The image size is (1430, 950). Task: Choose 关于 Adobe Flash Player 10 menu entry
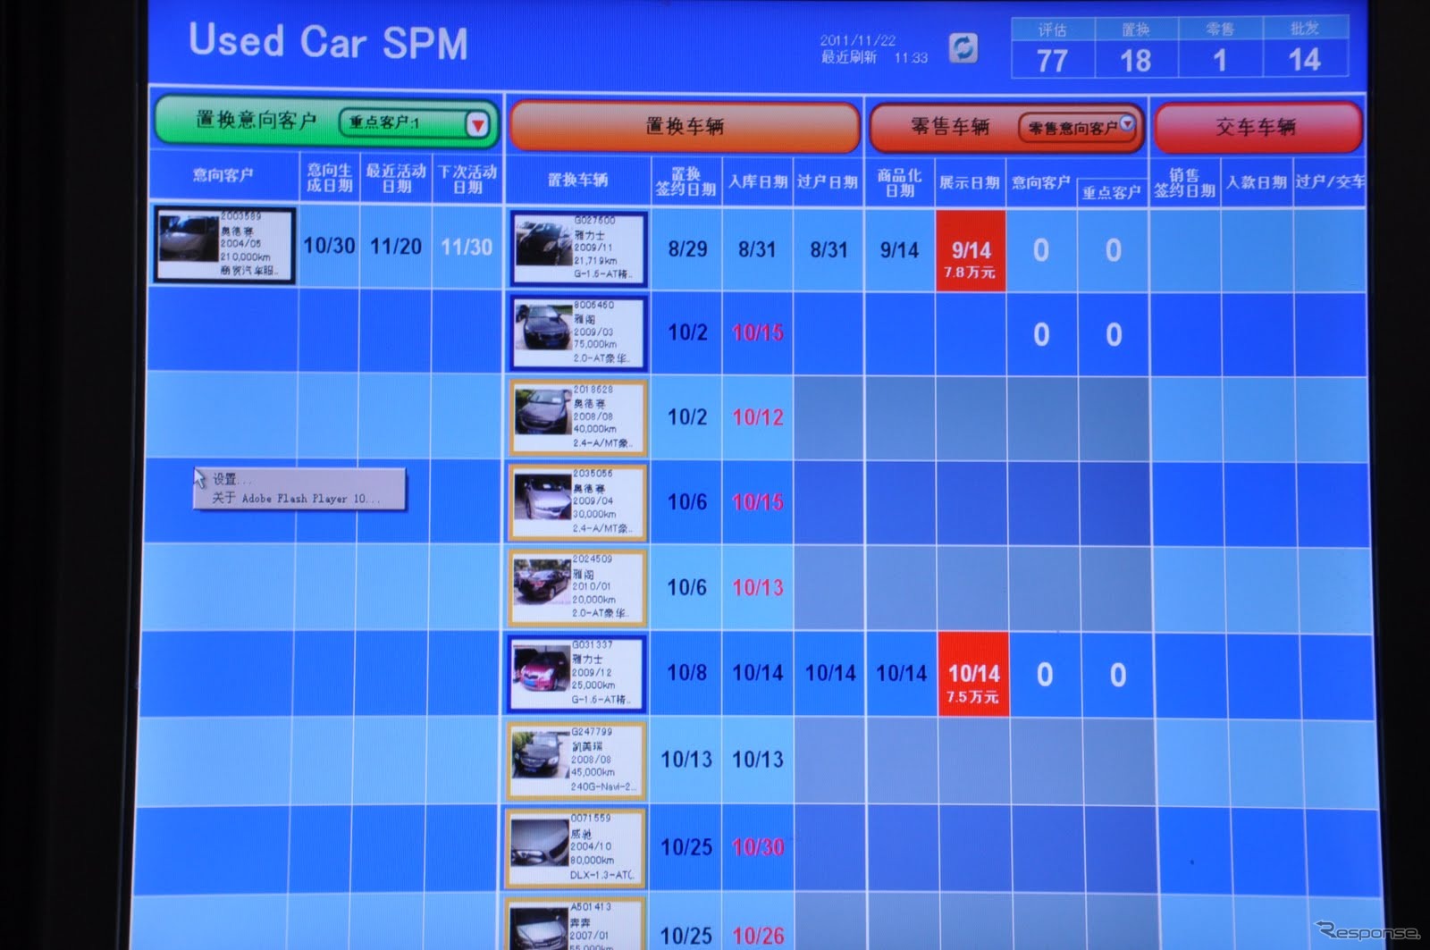295,499
